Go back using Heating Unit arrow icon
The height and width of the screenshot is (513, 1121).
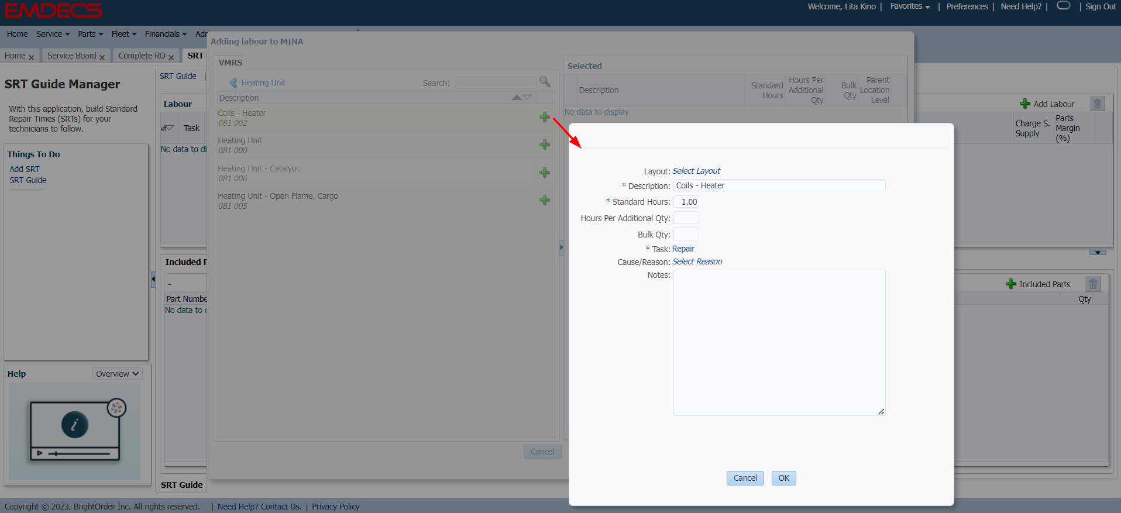point(234,82)
